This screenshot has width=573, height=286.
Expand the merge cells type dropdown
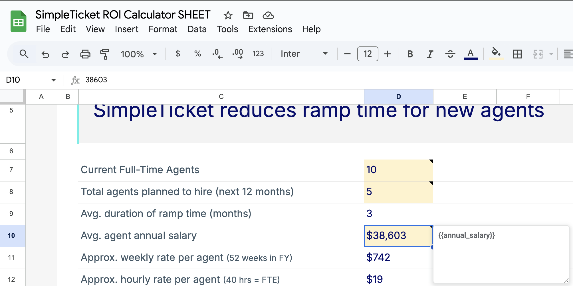point(551,54)
